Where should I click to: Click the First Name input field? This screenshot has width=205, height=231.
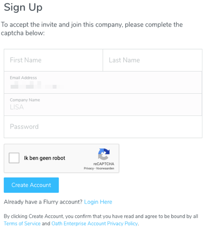53,60
